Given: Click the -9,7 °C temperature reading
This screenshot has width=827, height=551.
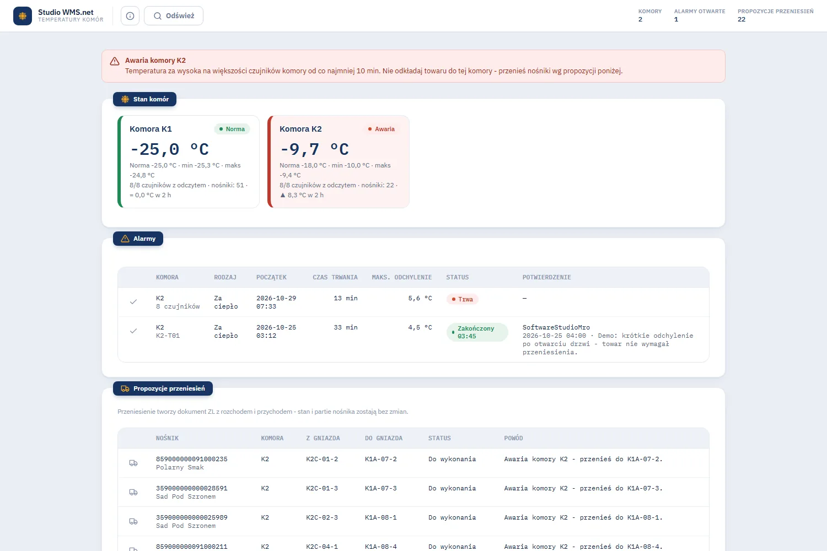Looking at the screenshot, I should coord(314,149).
